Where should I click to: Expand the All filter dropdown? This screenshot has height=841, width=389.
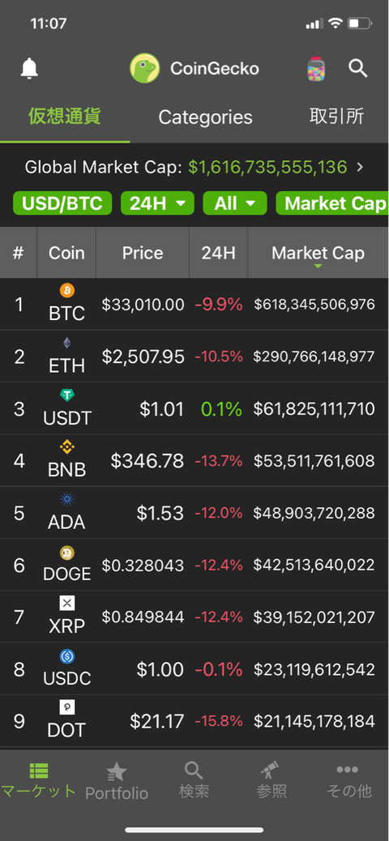pos(234,203)
